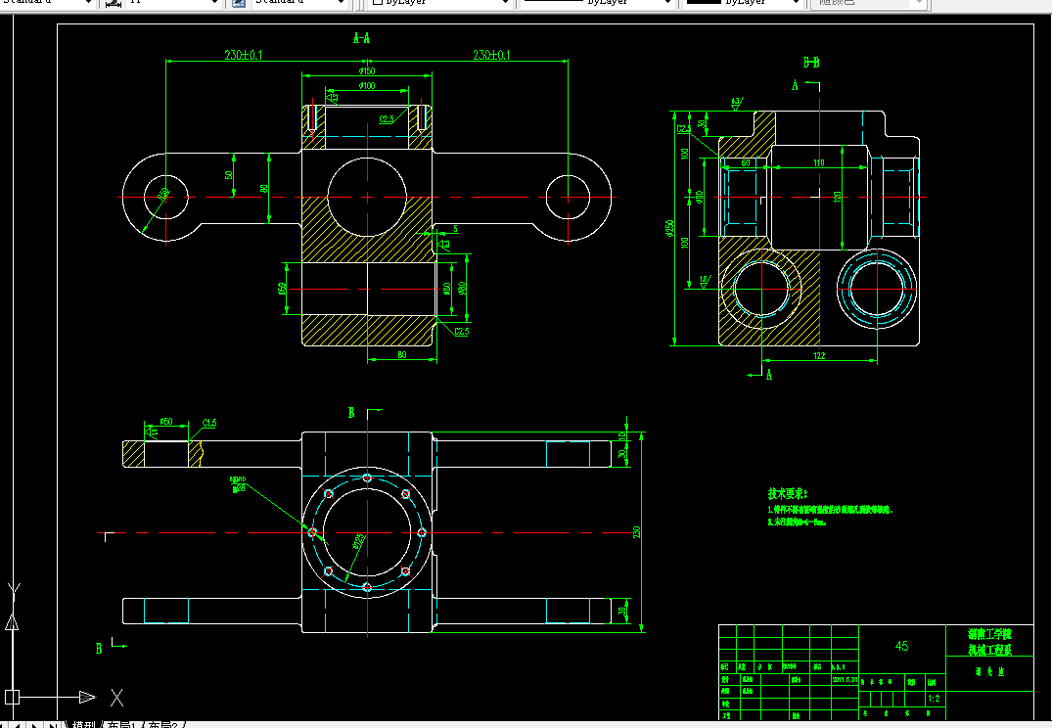Expand the linetype ByLayer dropdown
The image size is (1052, 728).
666,3
